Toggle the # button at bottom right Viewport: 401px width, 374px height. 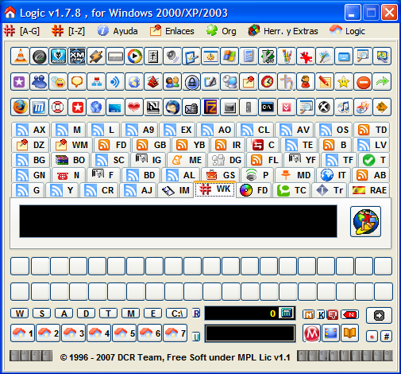tap(386, 337)
